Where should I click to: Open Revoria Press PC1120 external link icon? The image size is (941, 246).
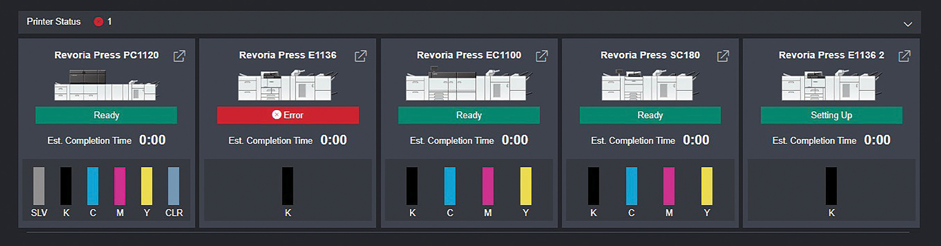click(179, 56)
